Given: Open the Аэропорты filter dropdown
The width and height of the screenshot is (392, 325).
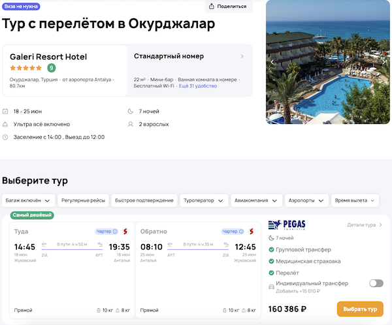Looking at the screenshot, I should (x=306, y=200).
